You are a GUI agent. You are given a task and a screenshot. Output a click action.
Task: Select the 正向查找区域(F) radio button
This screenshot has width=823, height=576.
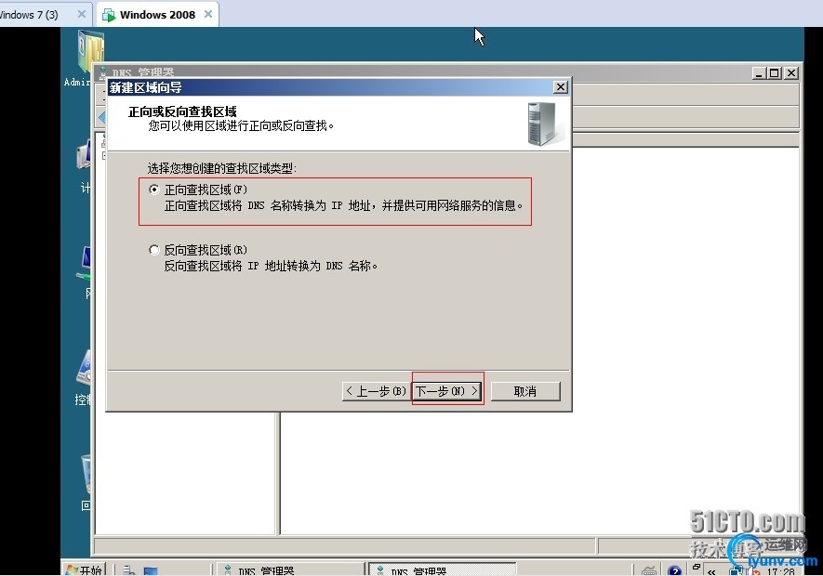tap(153, 190)
